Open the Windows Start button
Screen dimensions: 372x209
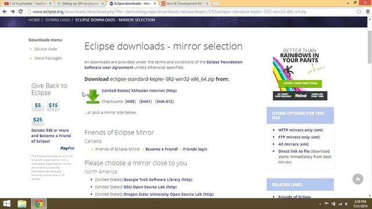pos(6,204)
